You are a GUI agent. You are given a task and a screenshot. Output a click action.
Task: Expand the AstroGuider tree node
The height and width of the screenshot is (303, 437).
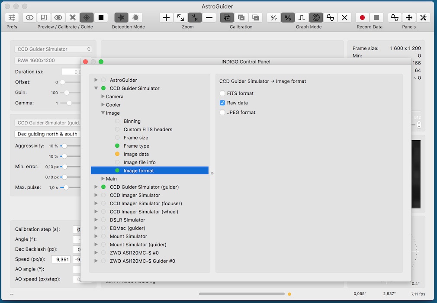[96, 80]
